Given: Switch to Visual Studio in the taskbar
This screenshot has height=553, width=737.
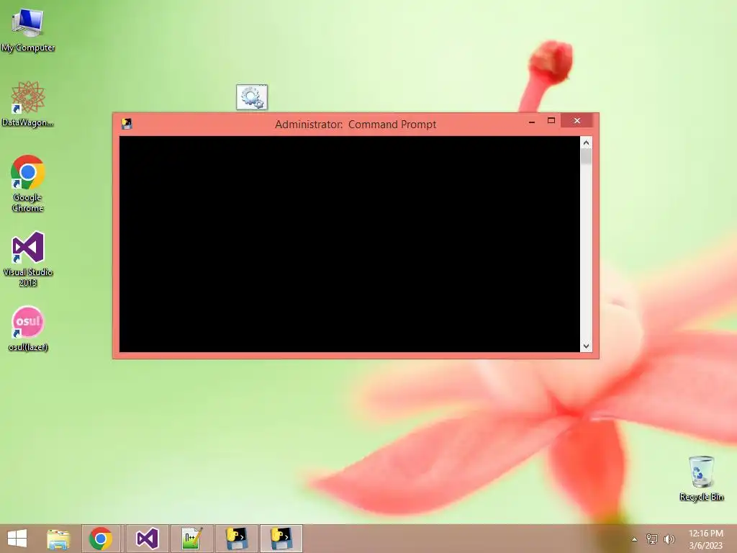Looking at the screenshot, I should coord(147,539).
